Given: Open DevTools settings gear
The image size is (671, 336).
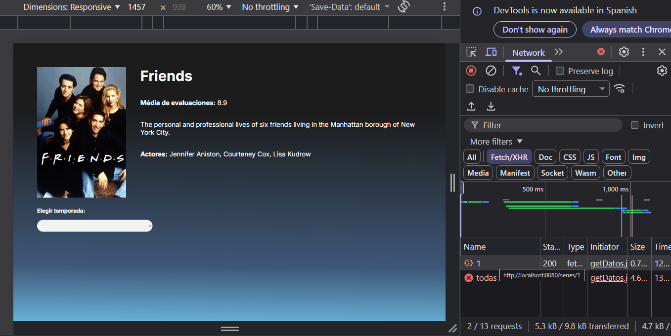Looking at the screenshot, I should pos(624,52).
